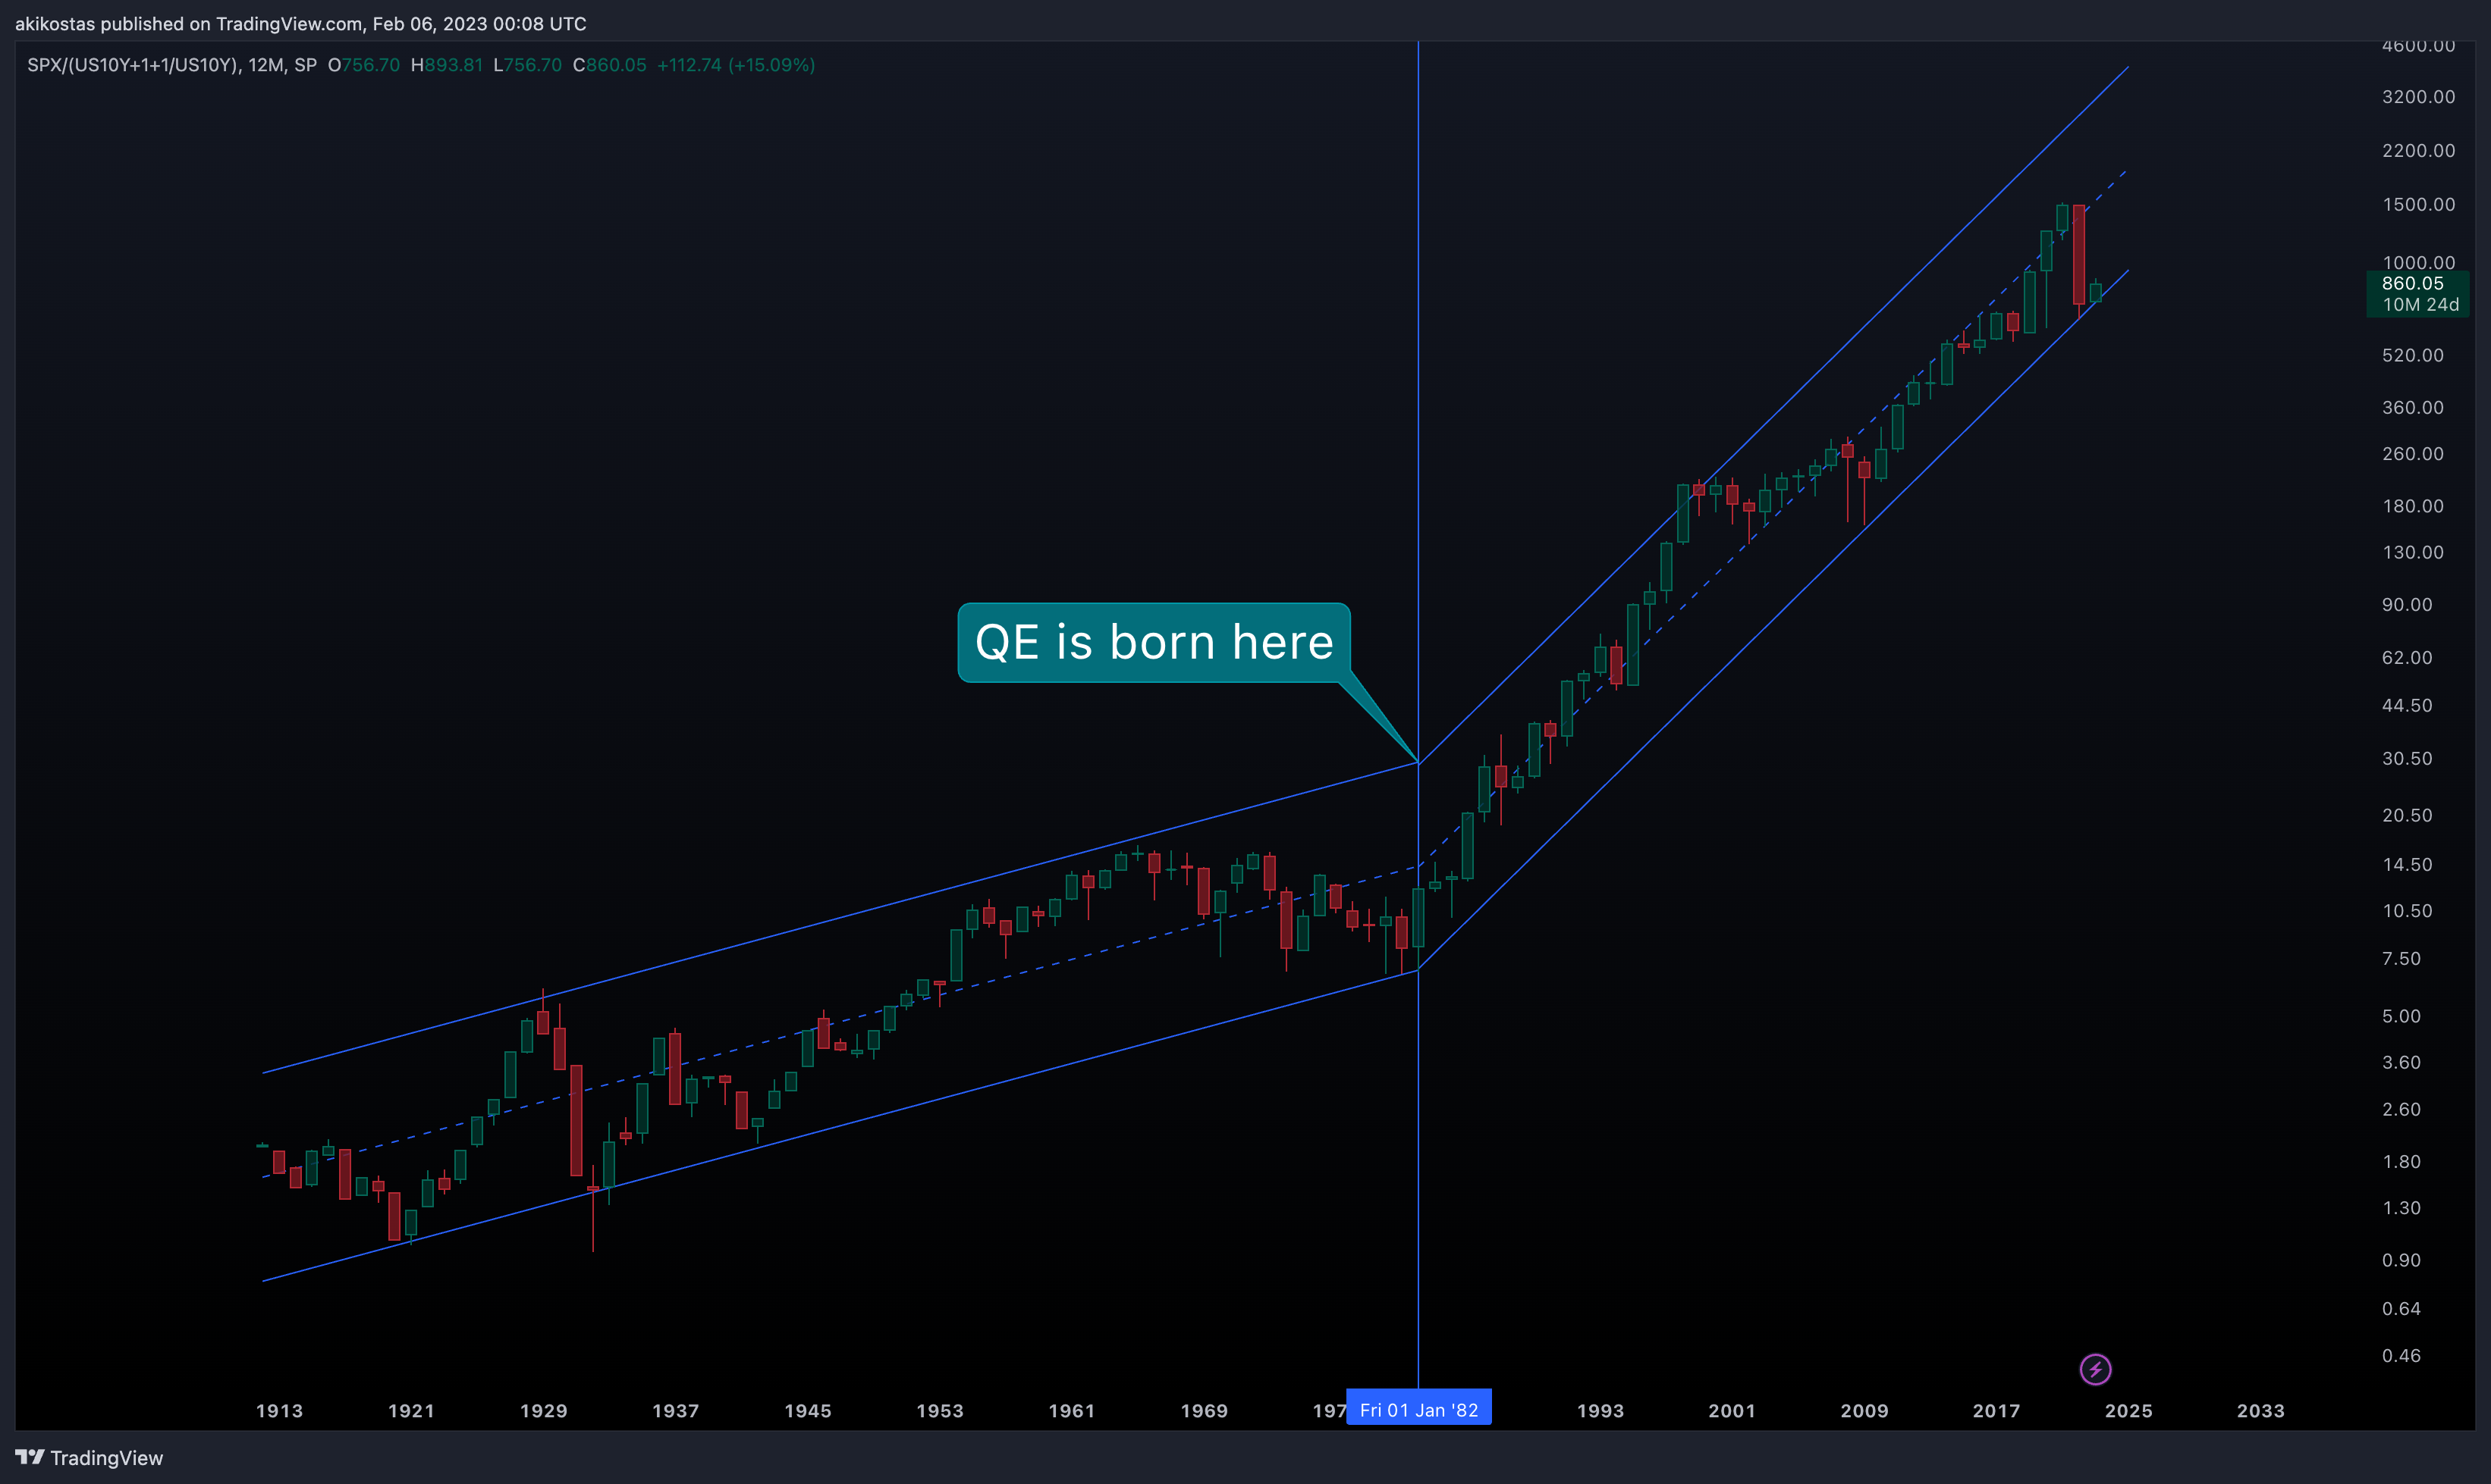Click the 1953 year label
This screenshot has width=2491, height=1484.
(x=940, y=1411)
